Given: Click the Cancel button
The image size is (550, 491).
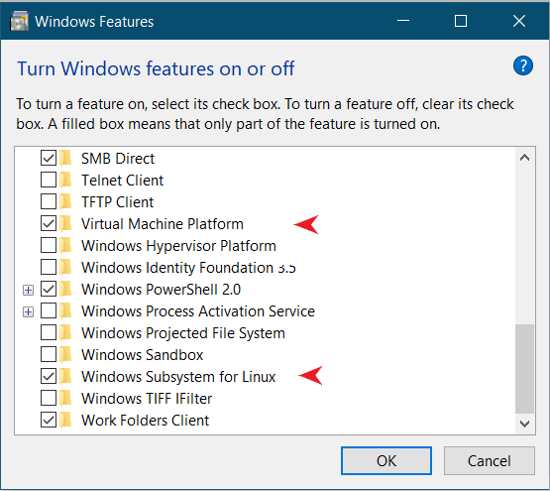Looking at the screenshot, I should point(489,460).
